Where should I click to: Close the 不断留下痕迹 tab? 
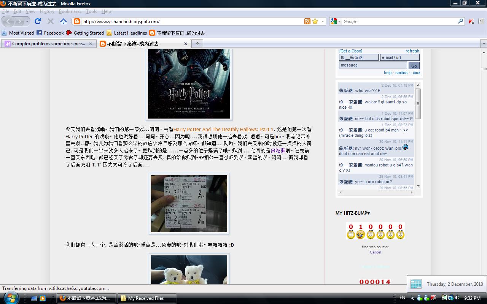coord(186,44)
